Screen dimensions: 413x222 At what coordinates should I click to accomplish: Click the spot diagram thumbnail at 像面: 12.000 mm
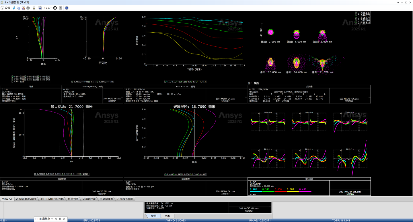[270, 64]
